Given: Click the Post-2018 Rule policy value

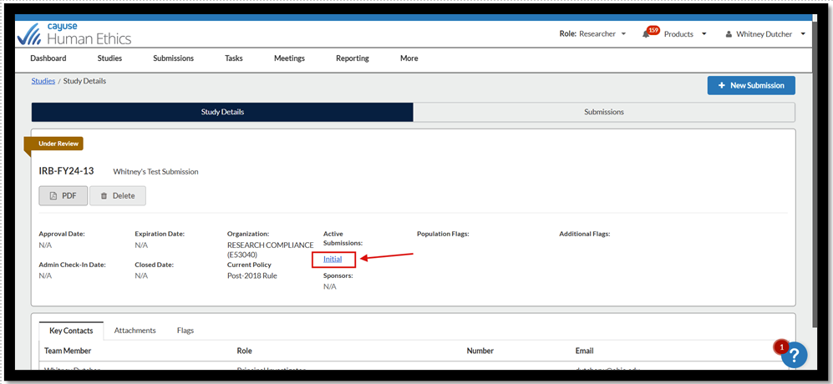Looking at the screenshot, I should point(251,275).
